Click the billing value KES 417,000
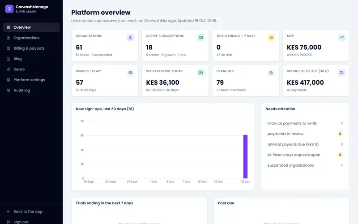 [305, 82]
